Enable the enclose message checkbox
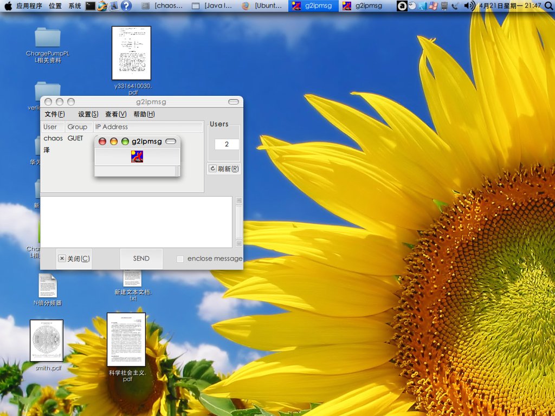 (x=180, y=259)
